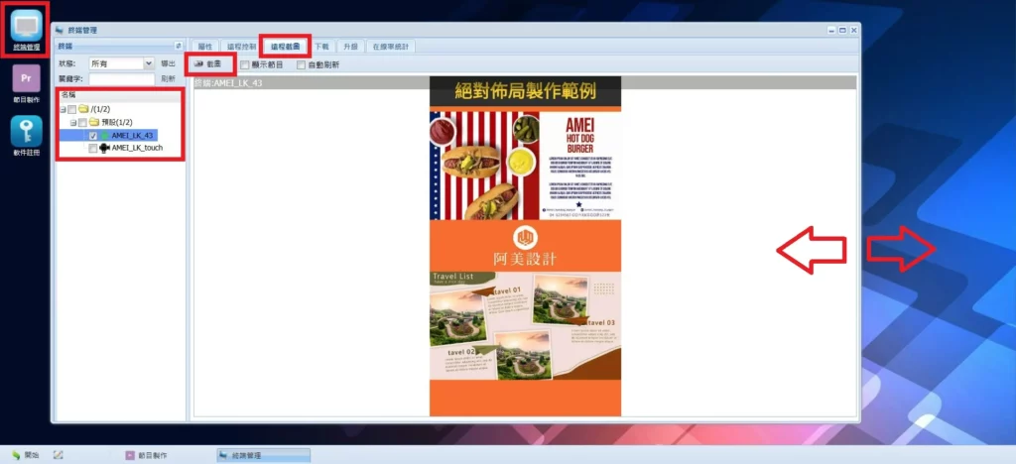Screen dimensions: 1016x464
Task: Open the 終端管理 desktop icon
Action: [26, 28]
